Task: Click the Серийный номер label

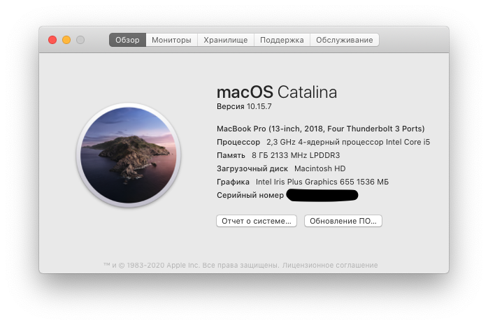Action: [250, 195]
